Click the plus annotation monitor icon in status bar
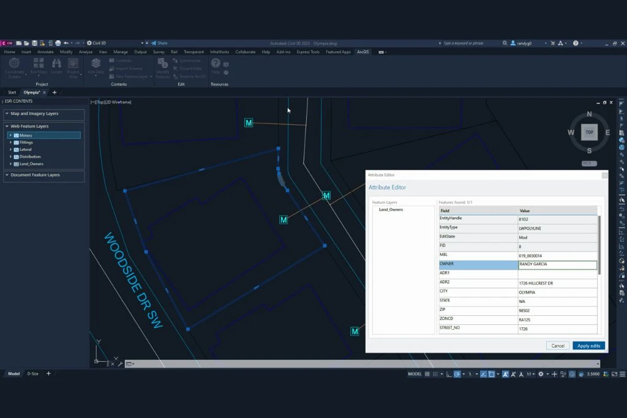This screenshot has height=418, width=627. pos(554,374)
